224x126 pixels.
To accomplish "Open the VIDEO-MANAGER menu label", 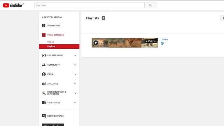I will (x=56, y=35).
